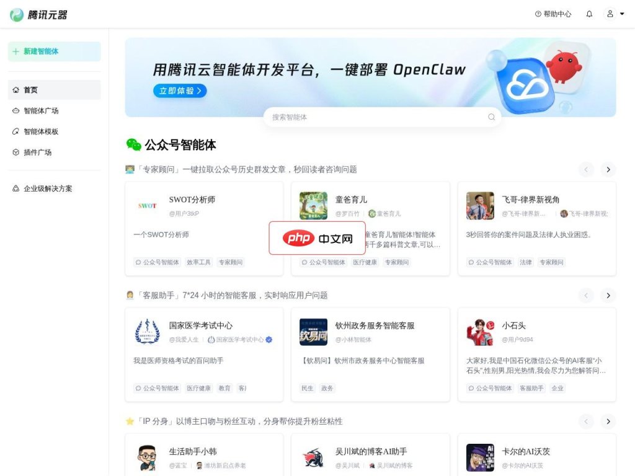Click the 企业 tag on 小石头 card
635x476 pixels.
(557, 388)
